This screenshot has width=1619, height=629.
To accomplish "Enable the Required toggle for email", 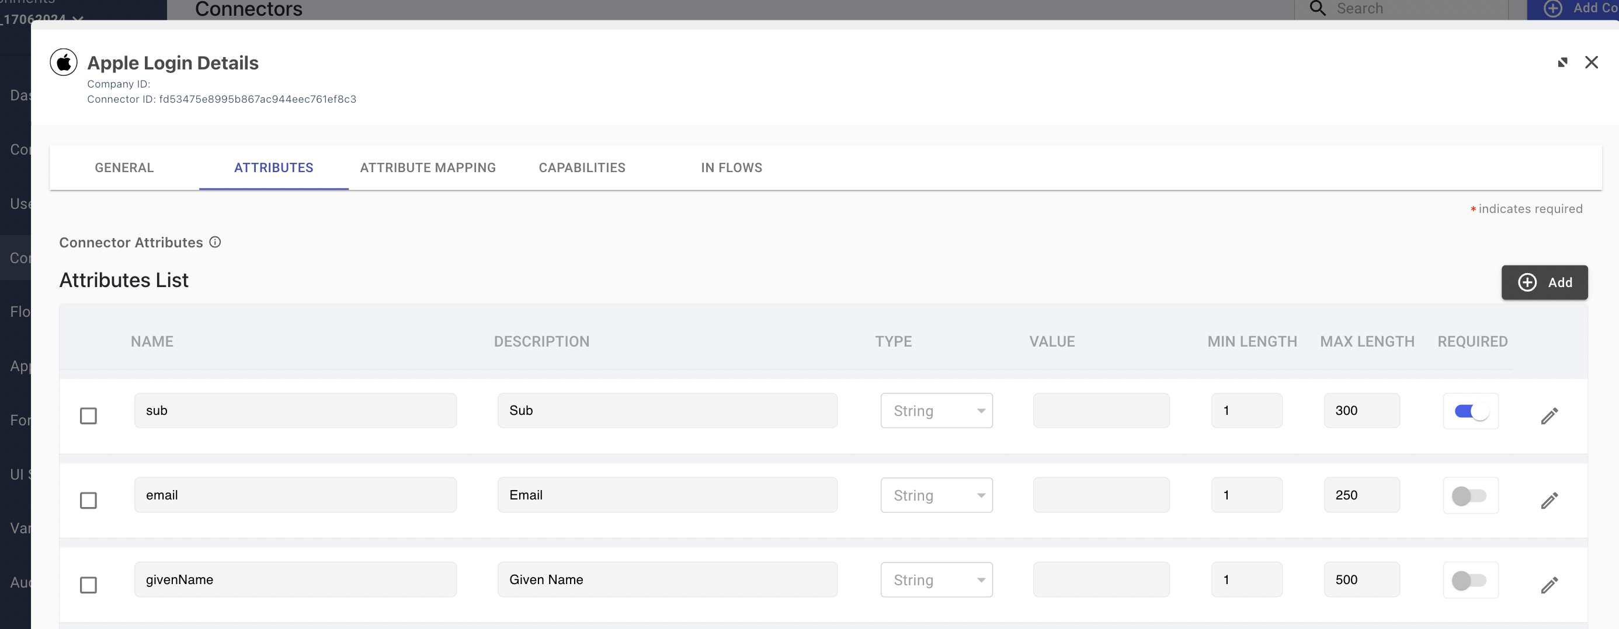I will [1469, 496].
